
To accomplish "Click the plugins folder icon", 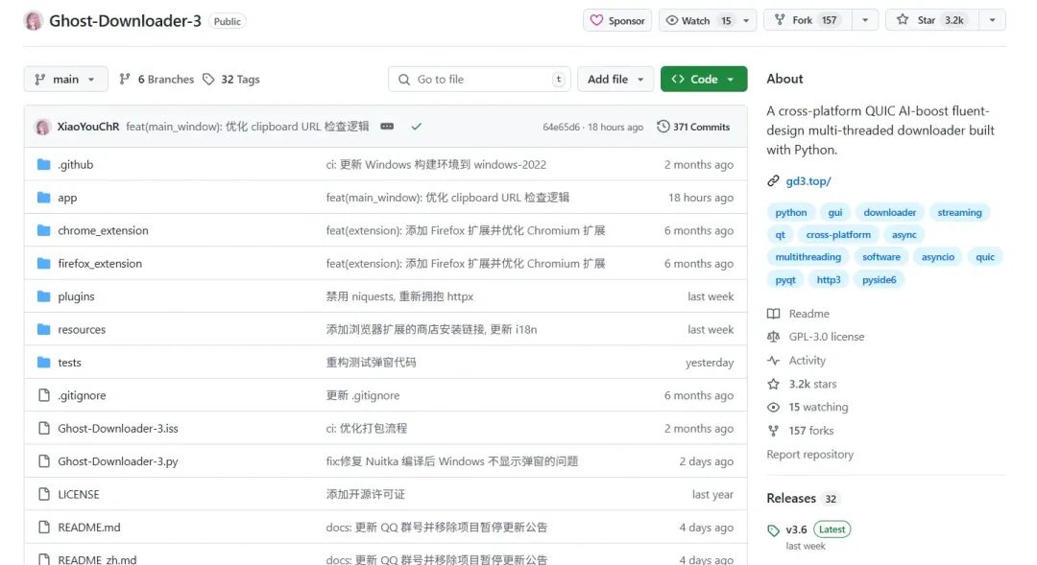I will (45, 296).
